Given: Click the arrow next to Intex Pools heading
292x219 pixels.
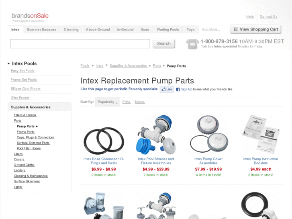Looking at the screenshot, I should click(x=8, y=63).
